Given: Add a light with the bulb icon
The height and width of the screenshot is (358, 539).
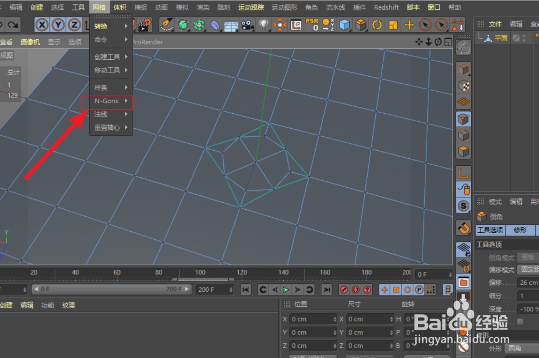Looking at the screenshot, I should [x=264, y=25].
